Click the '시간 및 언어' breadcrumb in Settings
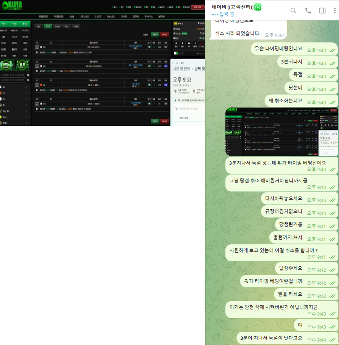Screen dimensions: 339x345 182,69
